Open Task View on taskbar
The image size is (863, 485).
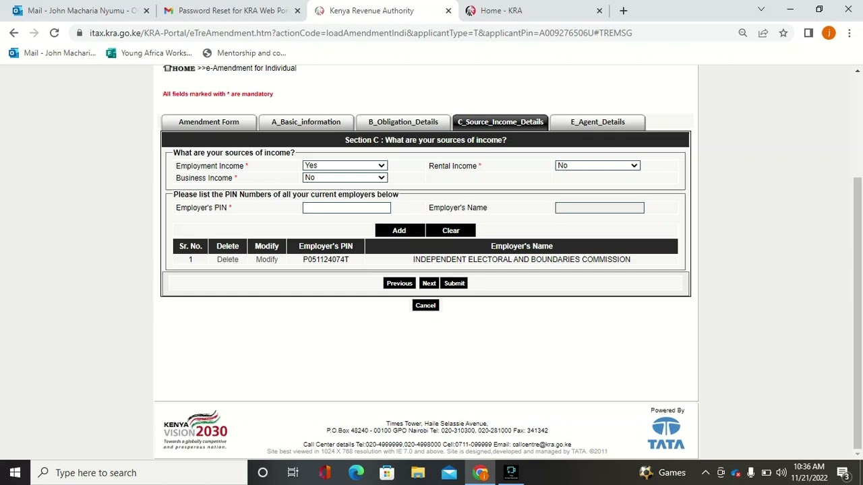click(293, 472)
